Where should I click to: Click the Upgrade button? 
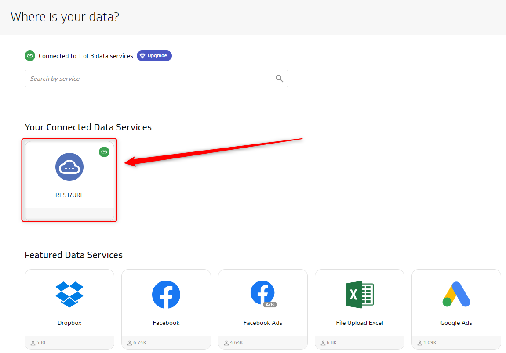tap(154, 56)
